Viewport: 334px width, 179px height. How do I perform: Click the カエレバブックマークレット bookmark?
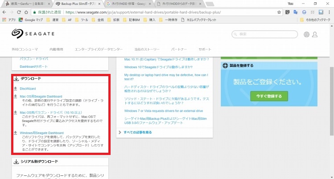[199, 20]
